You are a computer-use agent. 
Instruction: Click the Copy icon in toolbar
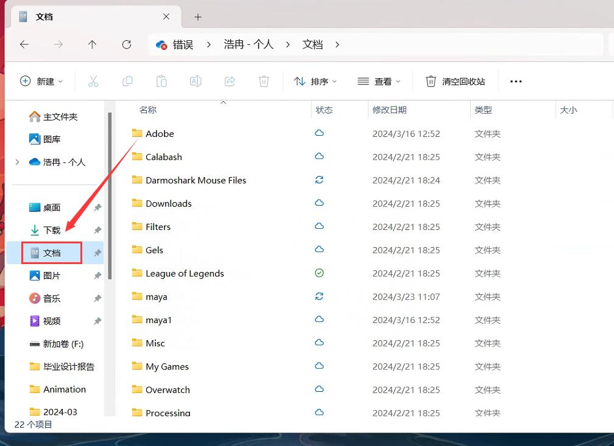click(127, 81)
